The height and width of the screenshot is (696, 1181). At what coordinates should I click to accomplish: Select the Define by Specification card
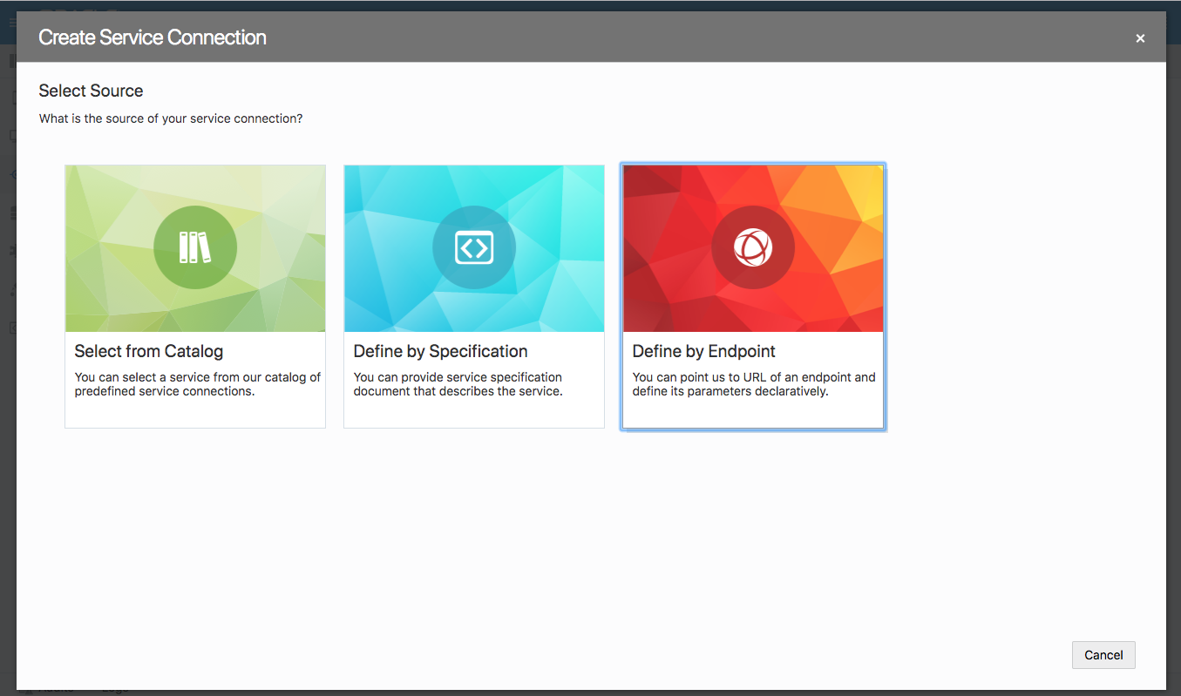473,296
